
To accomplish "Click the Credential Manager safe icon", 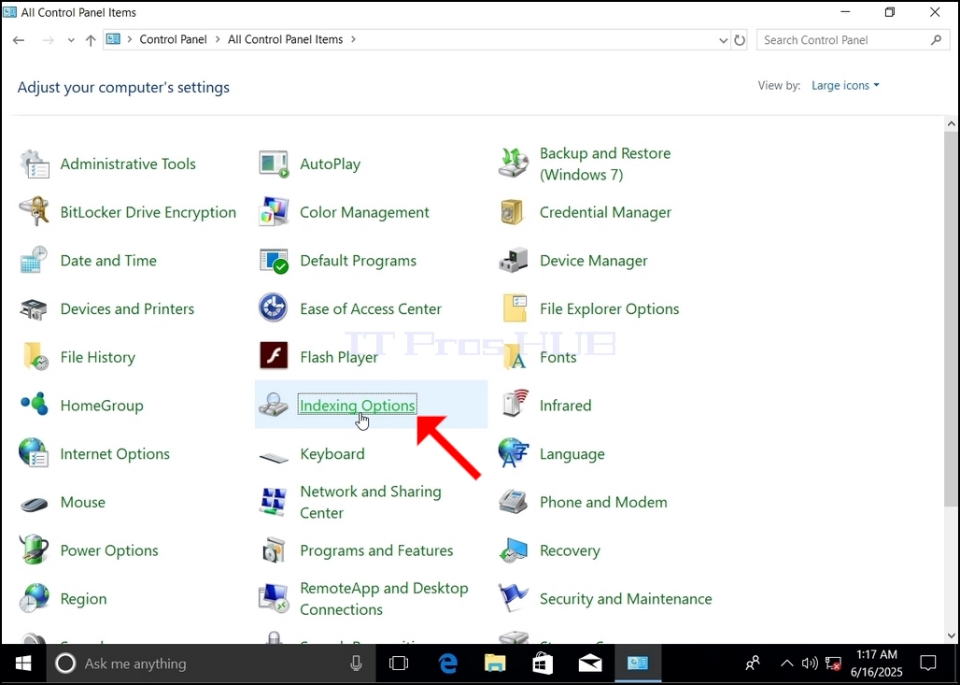I will tap(513, 212).
